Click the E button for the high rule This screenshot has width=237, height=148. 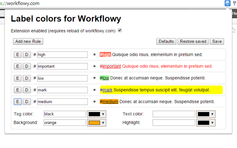(x=17, y=54)
